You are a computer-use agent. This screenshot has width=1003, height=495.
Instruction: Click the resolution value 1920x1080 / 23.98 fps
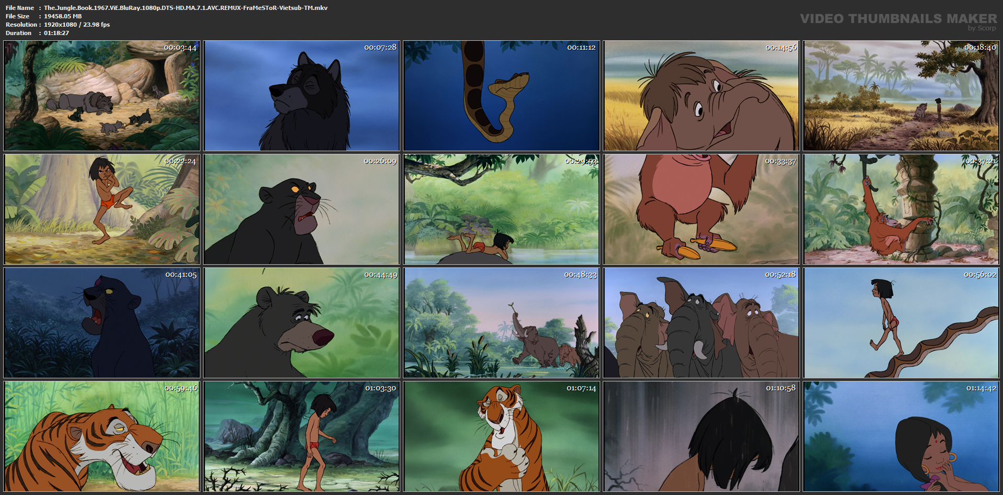[77, 25]
